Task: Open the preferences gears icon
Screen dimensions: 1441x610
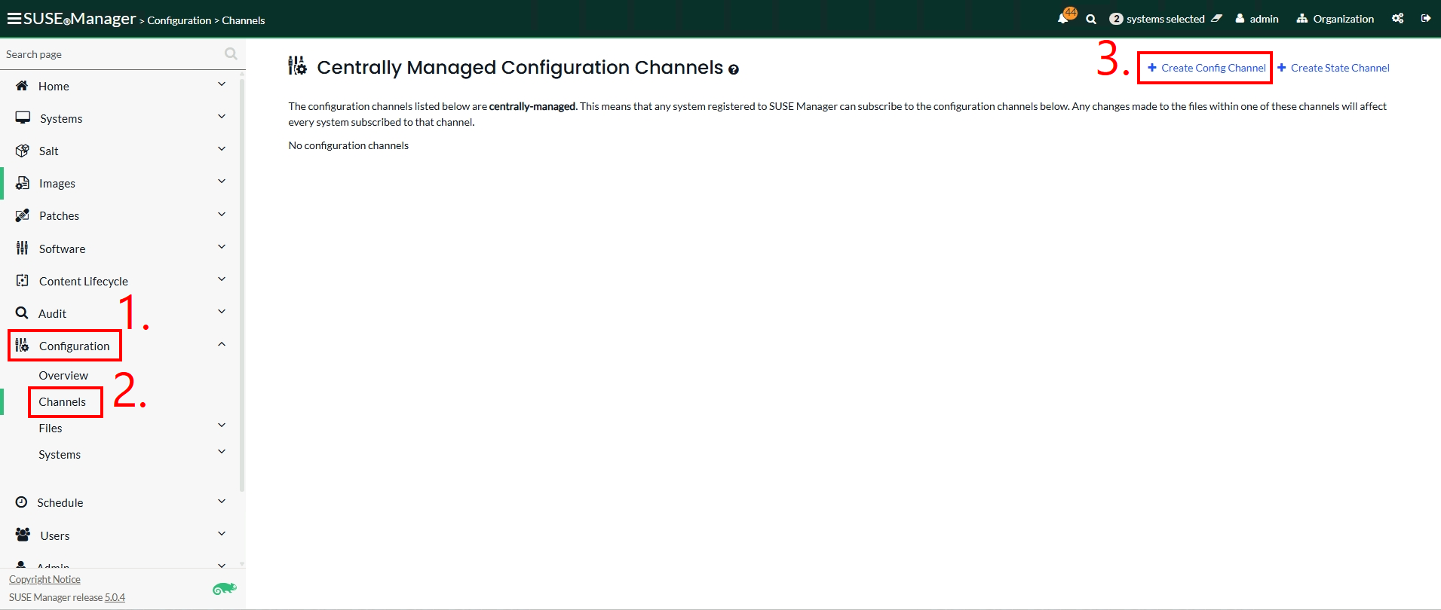Action: click(x=1398, y=19)
